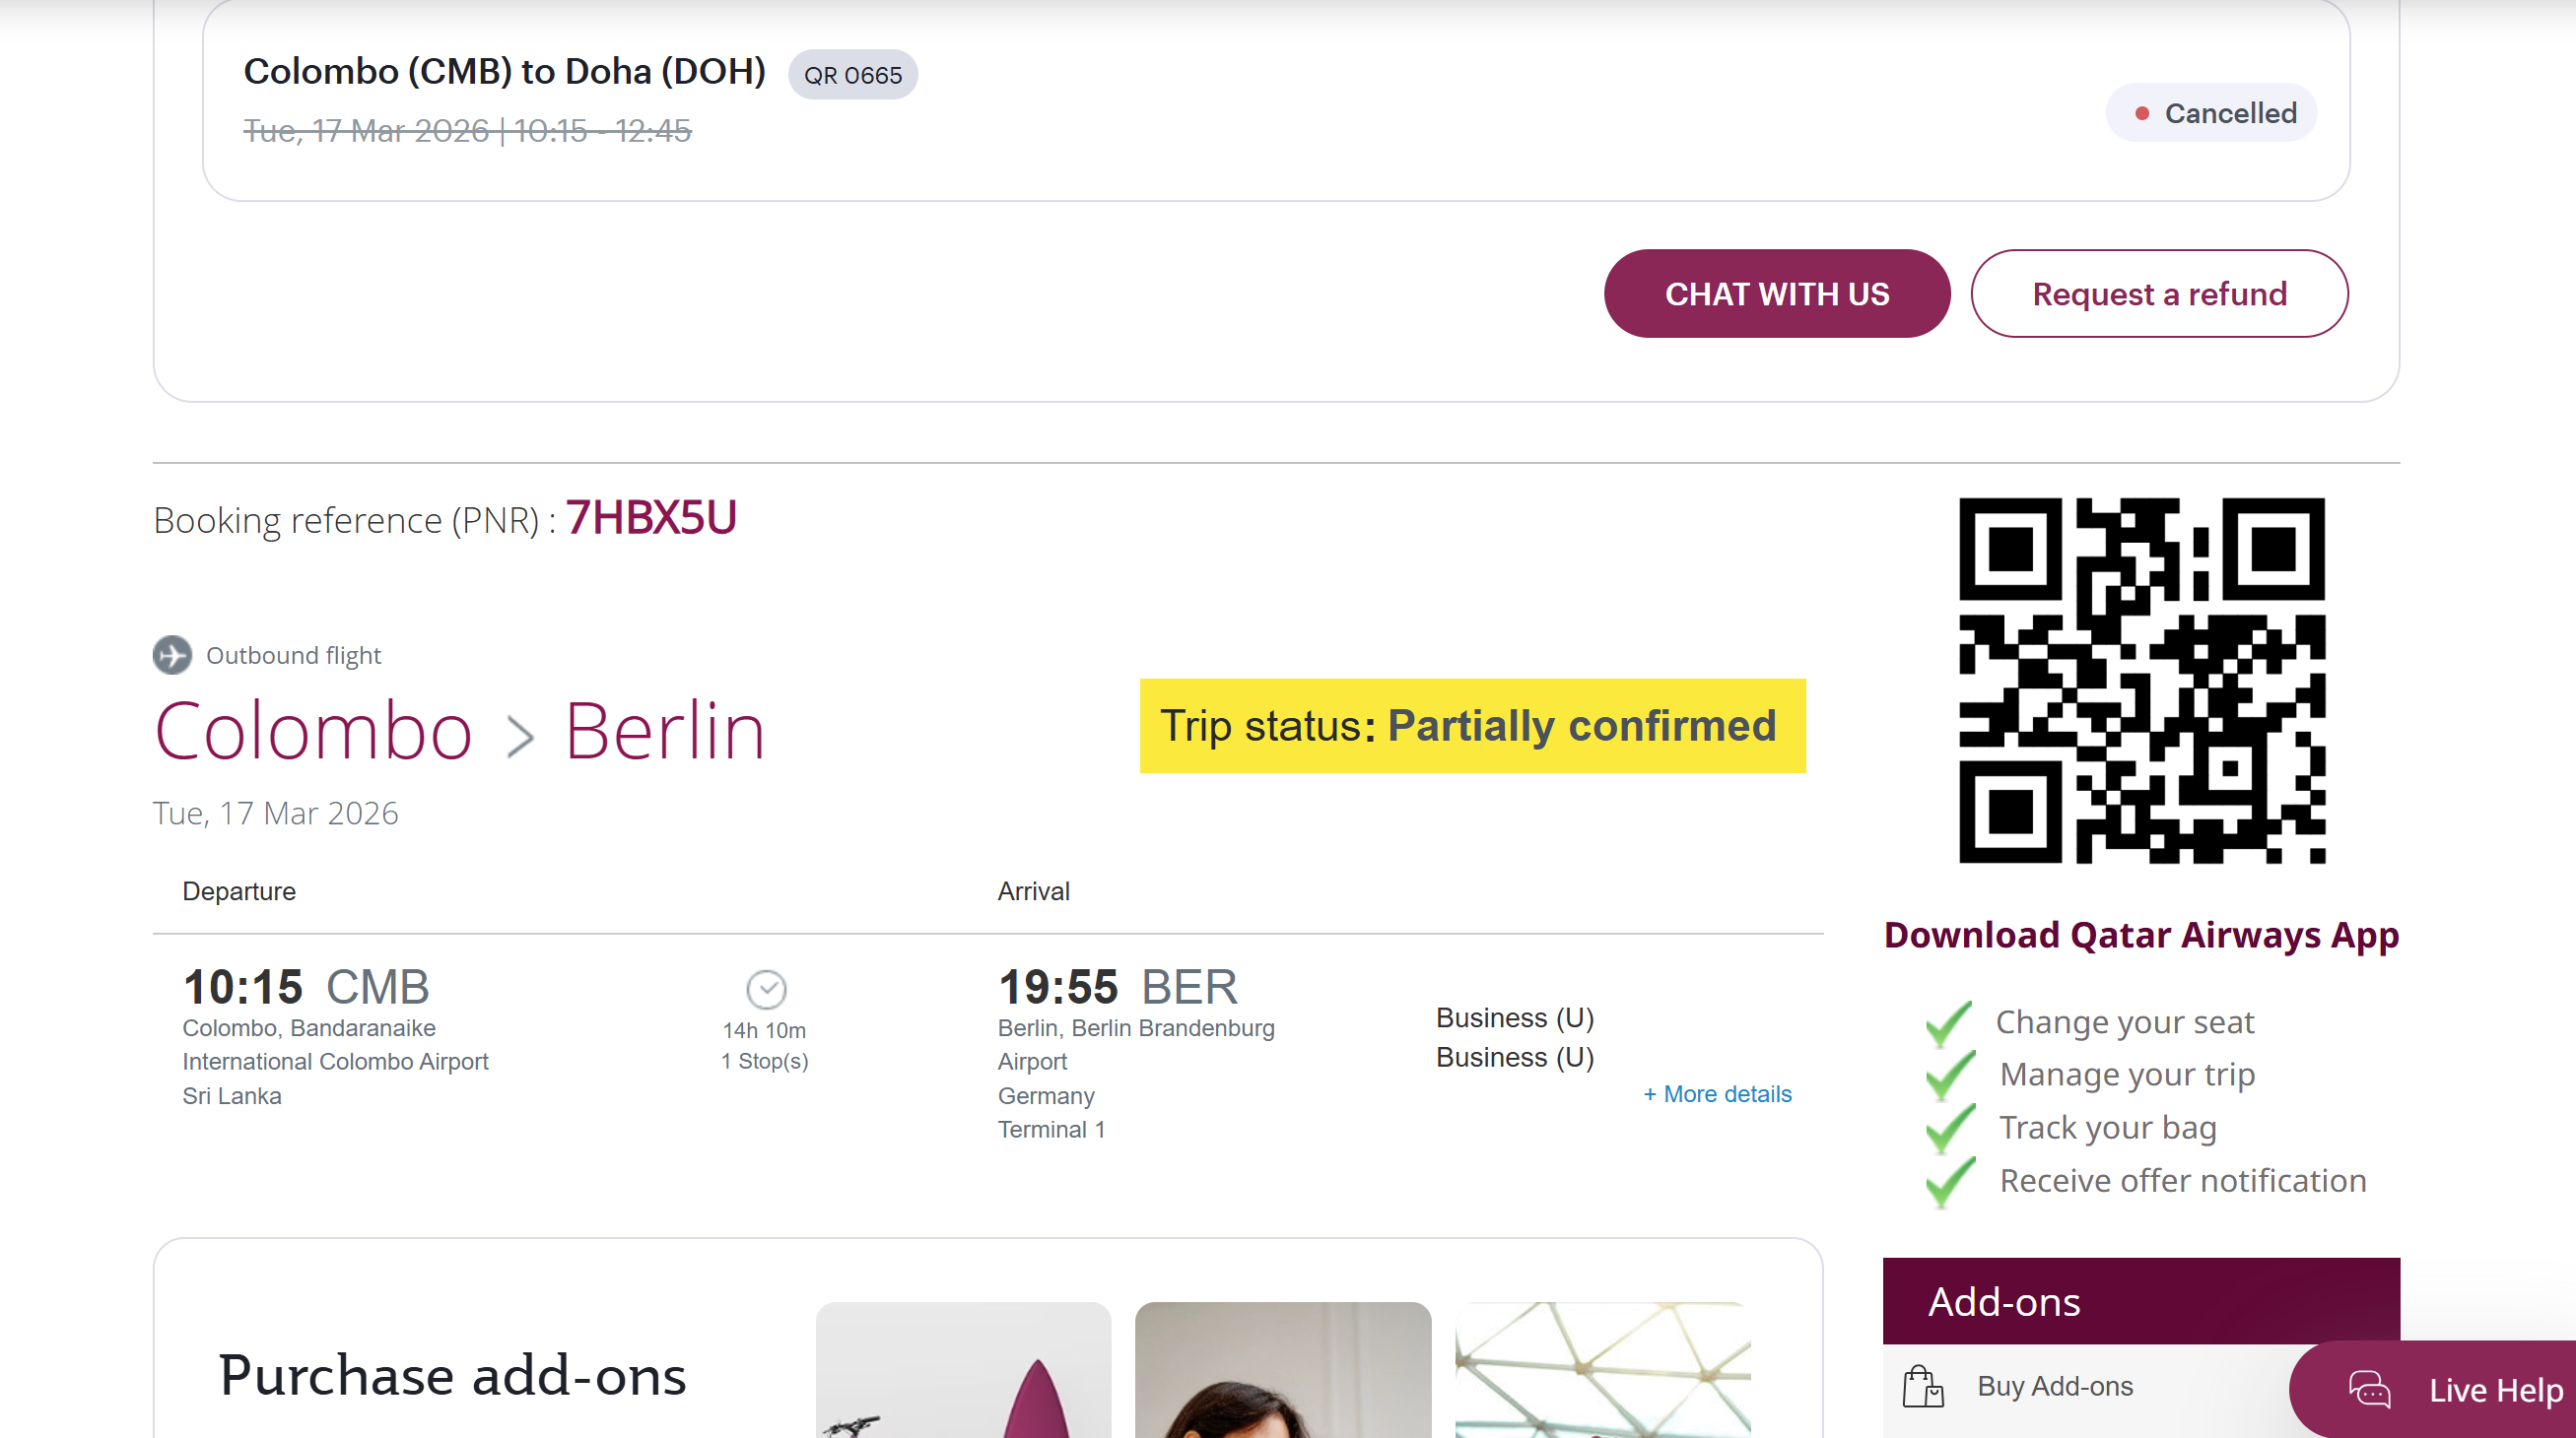
Task: Open the Add-ons panel header
Action: click(x=2140, y=1301)
